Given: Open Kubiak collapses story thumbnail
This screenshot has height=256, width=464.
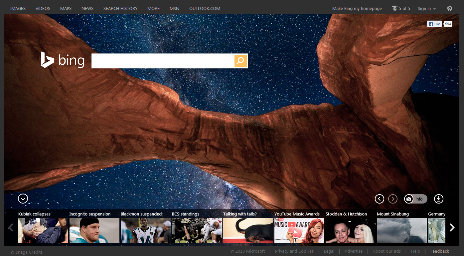Looking at the screenshot, I should [43, 230].
